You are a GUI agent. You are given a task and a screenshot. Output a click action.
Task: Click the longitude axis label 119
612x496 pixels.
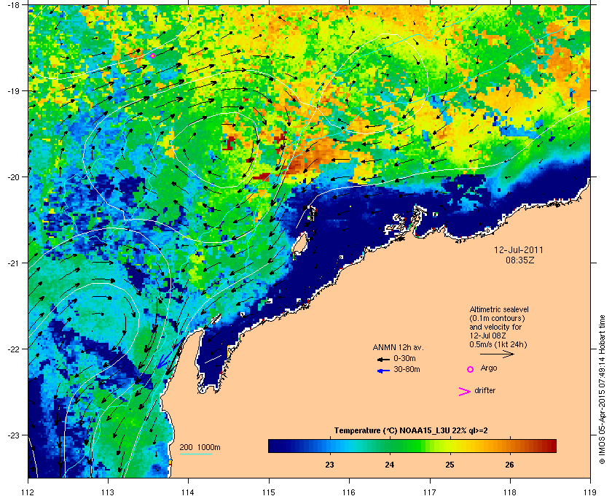[x=590, y=492]
